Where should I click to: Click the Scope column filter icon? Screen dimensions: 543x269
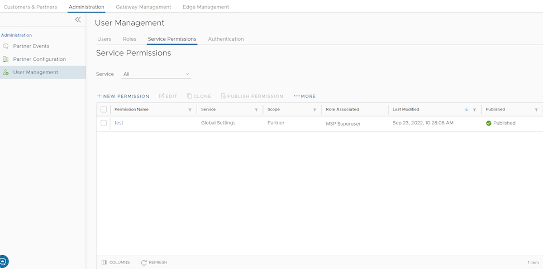click(x=315, y=110)
